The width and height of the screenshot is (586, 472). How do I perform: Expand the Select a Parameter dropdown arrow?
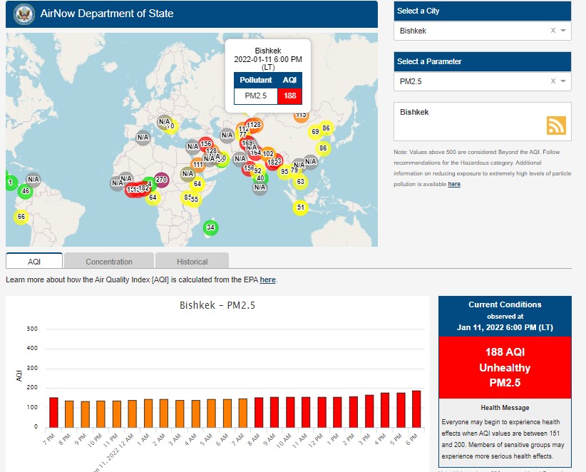pos(563,81)
